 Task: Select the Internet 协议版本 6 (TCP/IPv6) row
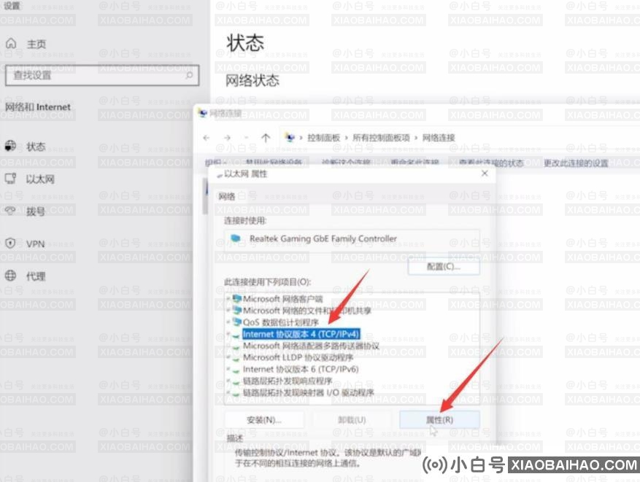[301, 370]
